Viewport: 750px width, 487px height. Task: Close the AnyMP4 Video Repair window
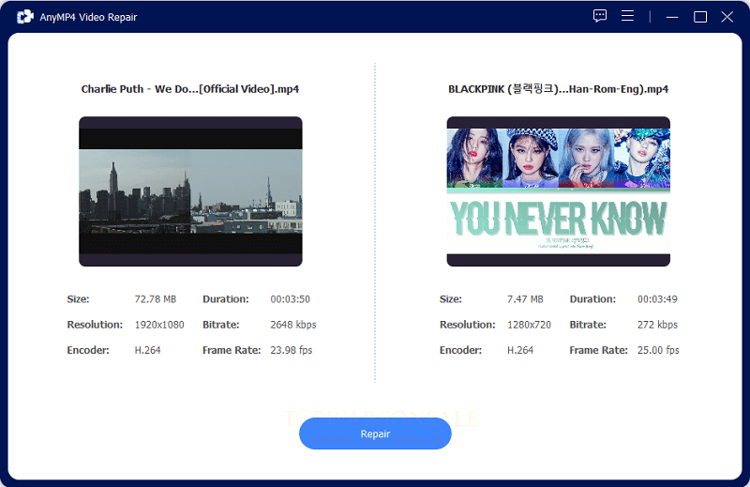727,17
